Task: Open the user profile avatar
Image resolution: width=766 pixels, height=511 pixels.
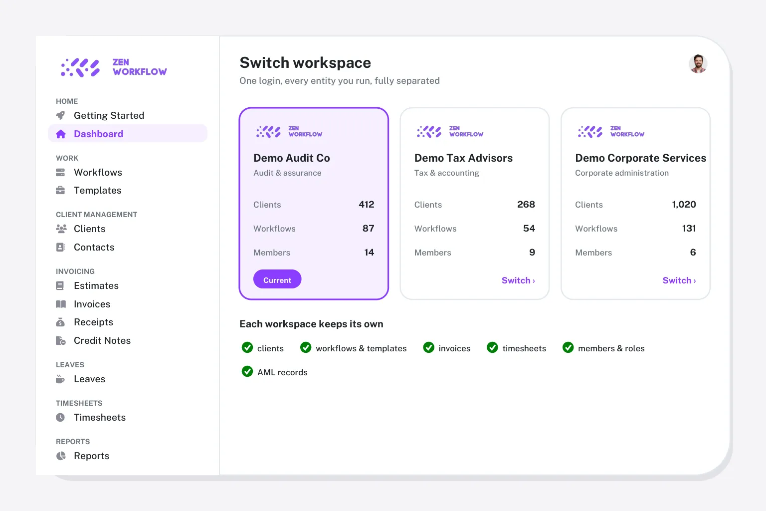Action: point(698,64)
